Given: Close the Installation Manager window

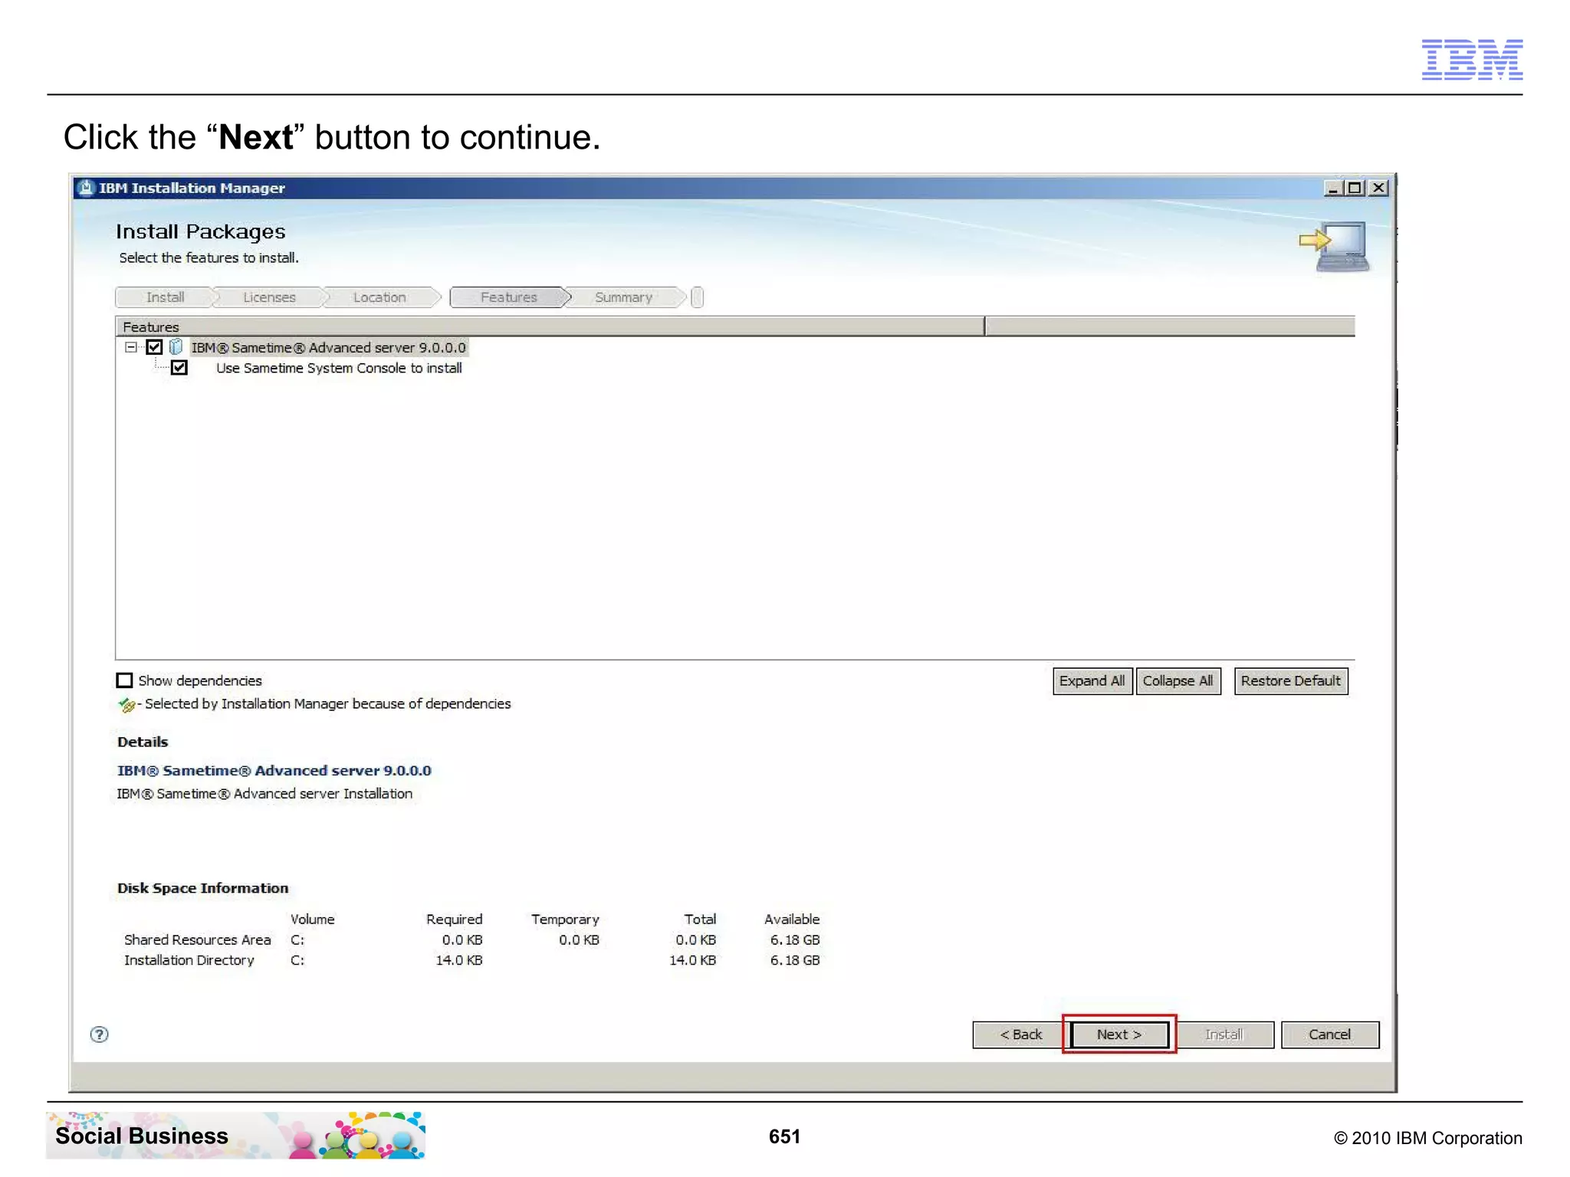Looking at the screenshot, I should pyautogui.click(x=1378, y=188).
